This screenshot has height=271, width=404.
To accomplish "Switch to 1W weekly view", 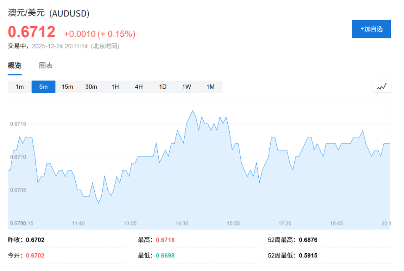I will pyautogui.click(x=186, y=87).
